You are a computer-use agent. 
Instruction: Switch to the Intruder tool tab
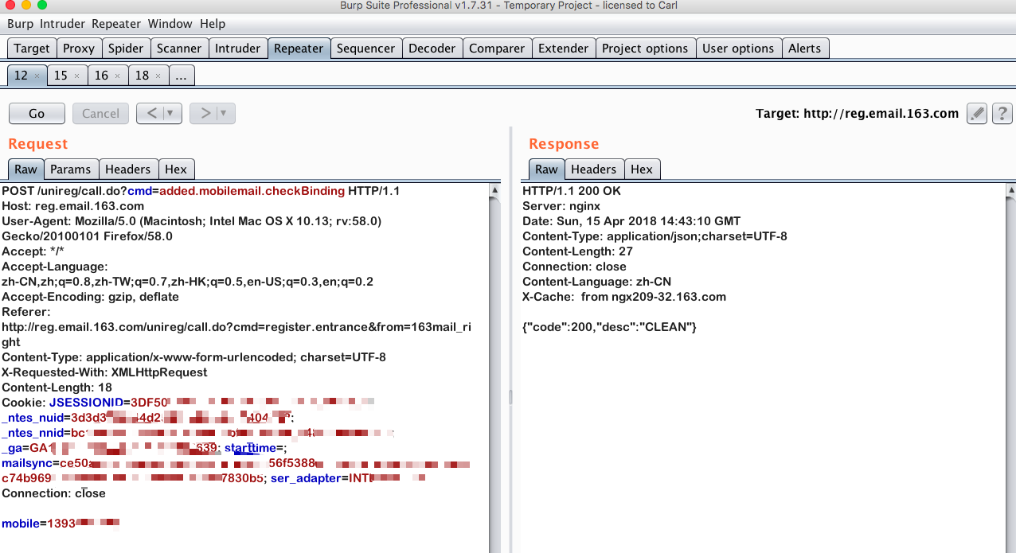click(x=237, y=49)
